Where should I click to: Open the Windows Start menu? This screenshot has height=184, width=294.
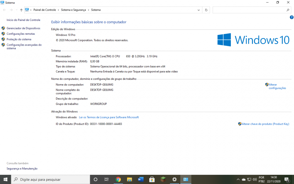(5, 179)
